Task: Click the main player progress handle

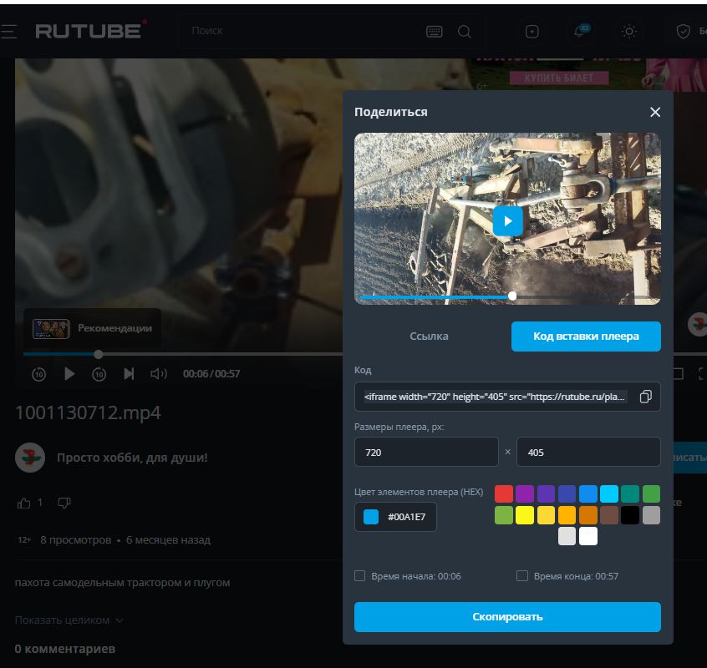Action: (x=99, y=355)
